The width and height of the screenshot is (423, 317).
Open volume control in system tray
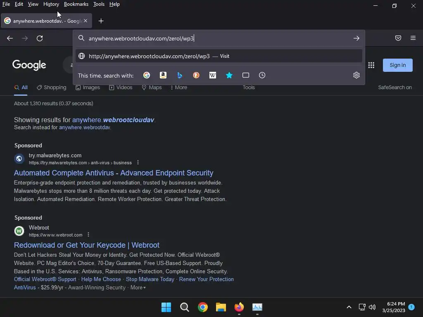click(x=372, y=307)
